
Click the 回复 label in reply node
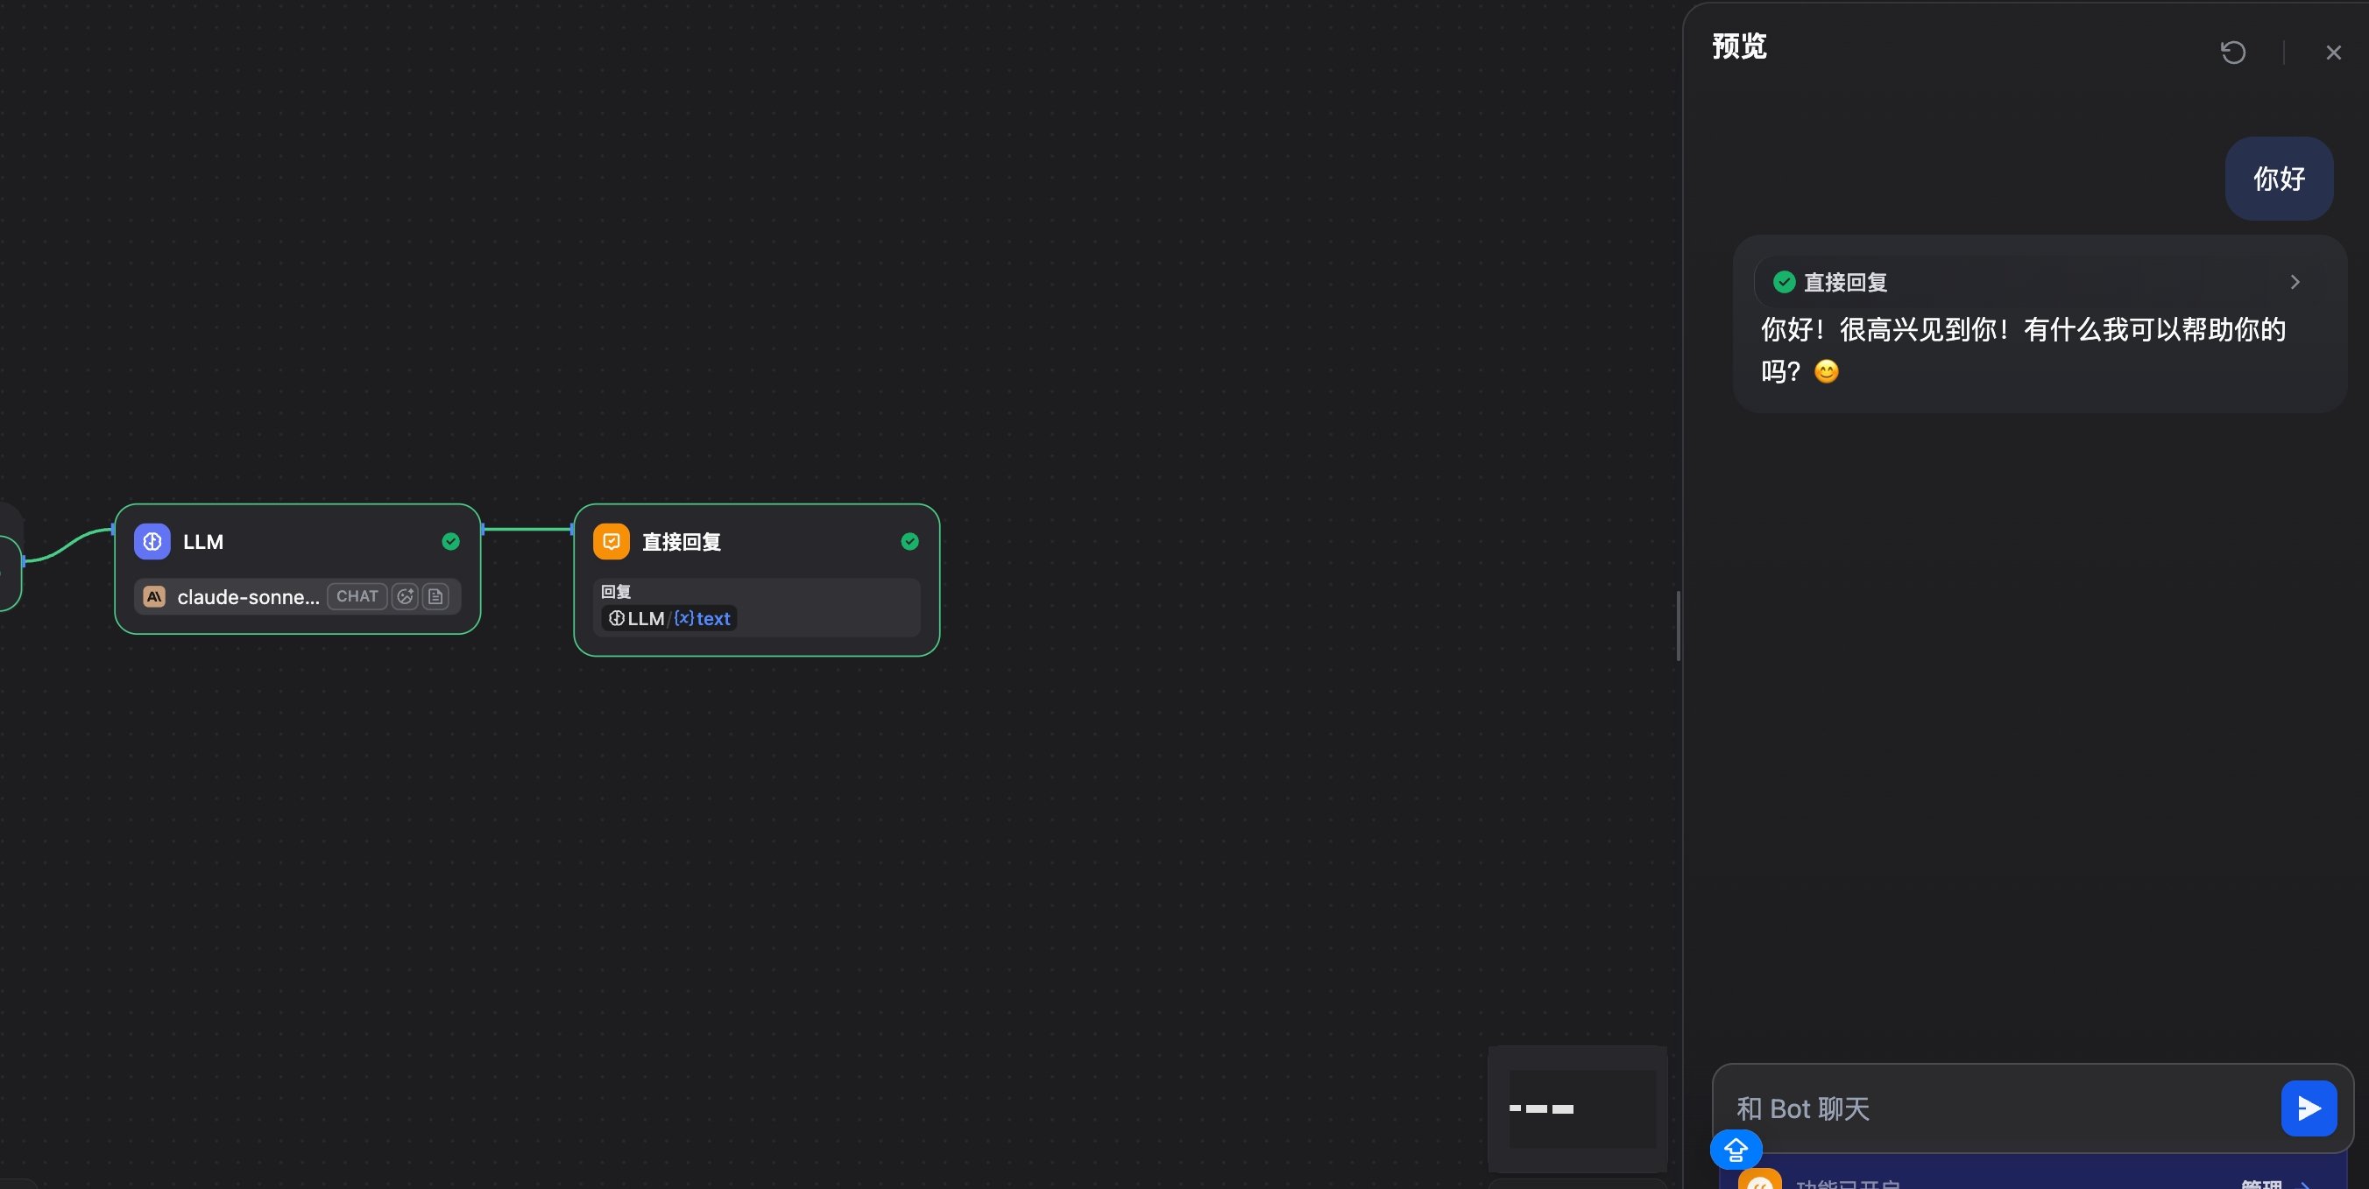click(x=615, y=591)
